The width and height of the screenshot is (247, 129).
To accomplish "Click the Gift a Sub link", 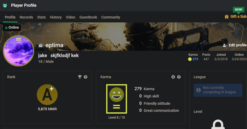I will point(238,16).
